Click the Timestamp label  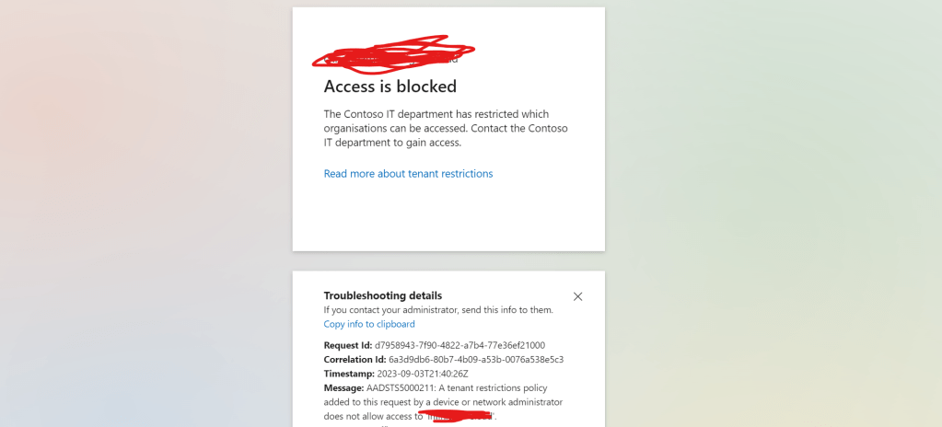pyautogui.click(x=350, y=374)
